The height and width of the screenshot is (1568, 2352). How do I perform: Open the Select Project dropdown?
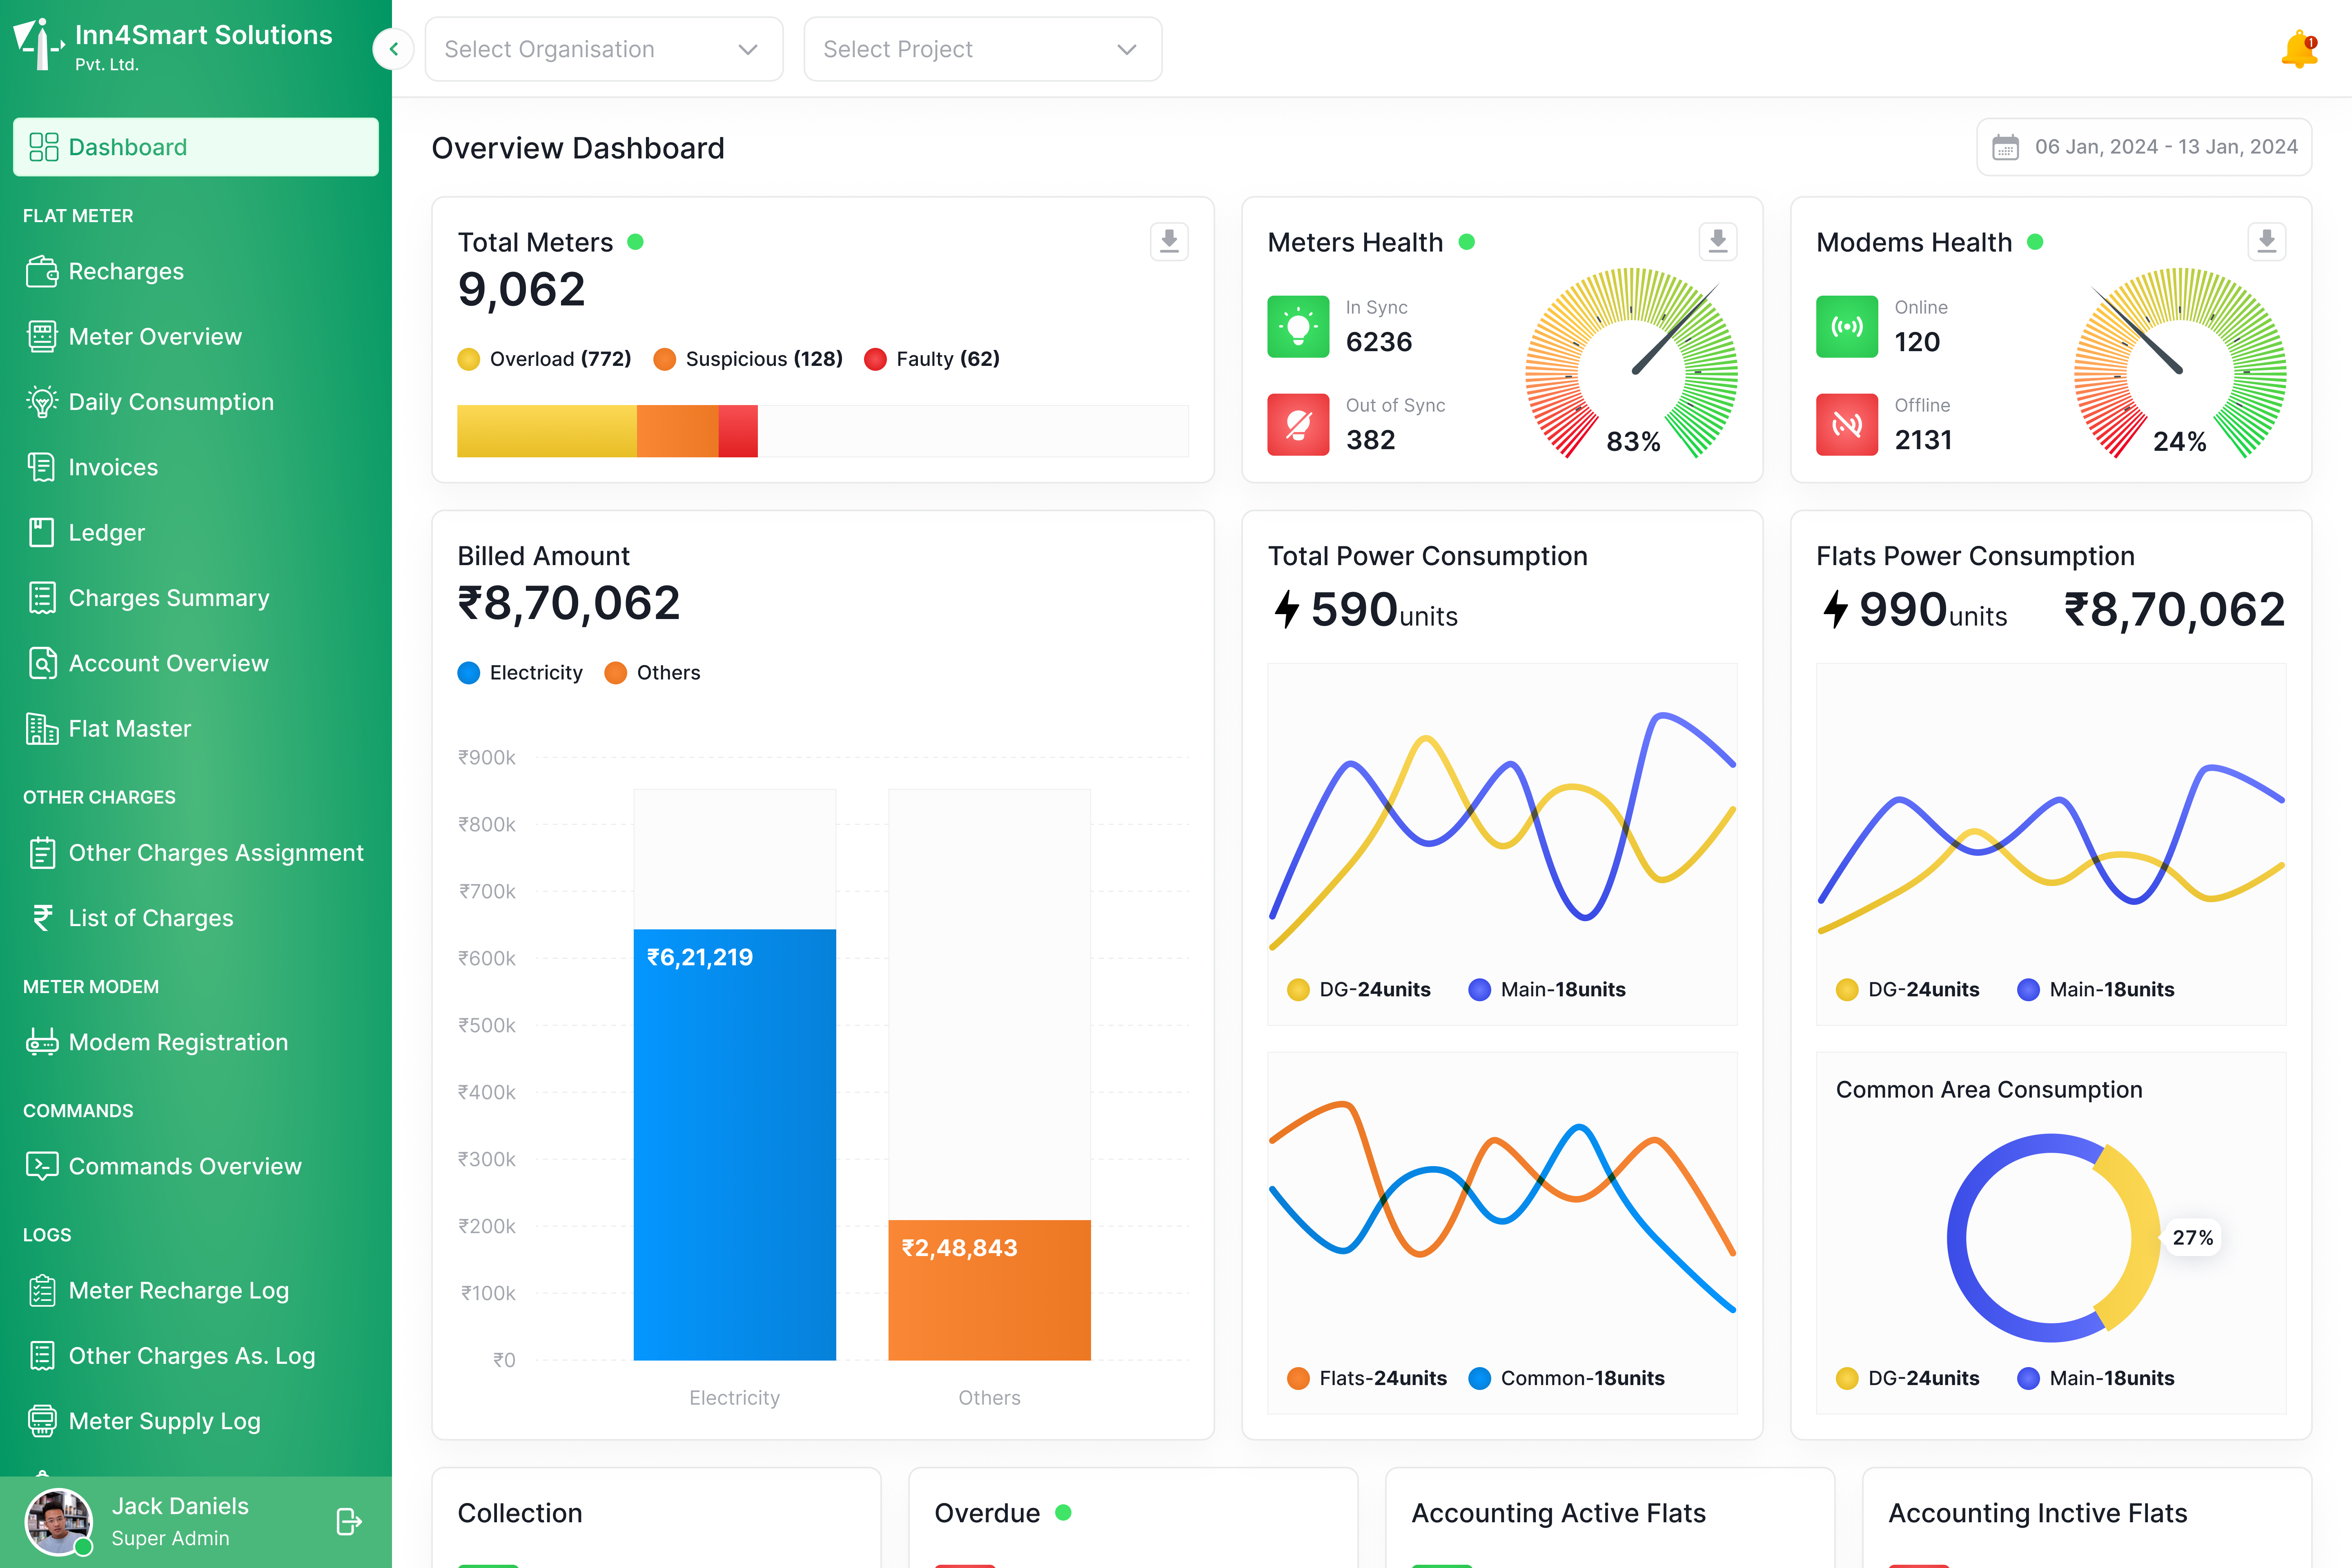983,49
